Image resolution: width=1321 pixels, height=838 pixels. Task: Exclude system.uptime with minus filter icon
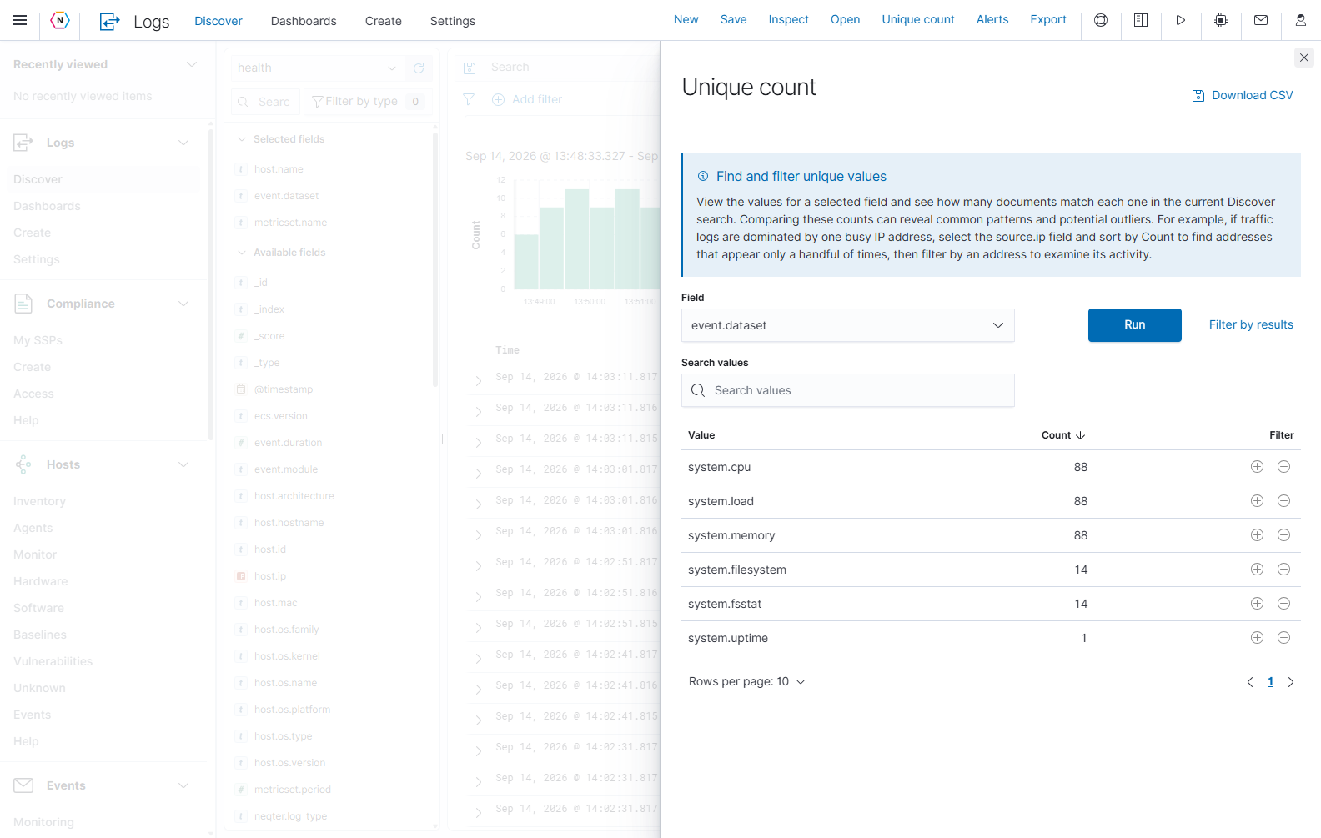[x=1284, y=638]
